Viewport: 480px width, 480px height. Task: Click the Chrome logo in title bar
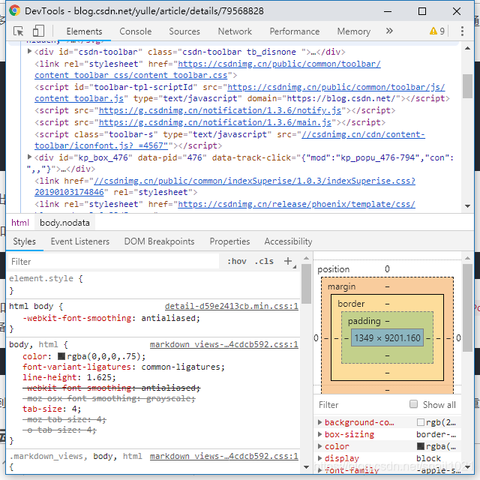coord(14,11)
